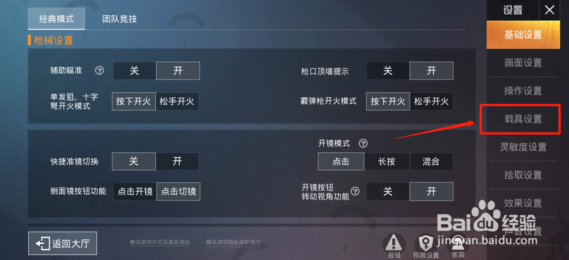Open 载具设置 in the sidebar
The height and width of the screenshot is (260, 569).
tap(523, 119)
